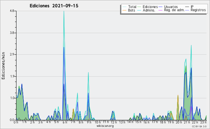Click the 0.0 y-axis value

12,120
